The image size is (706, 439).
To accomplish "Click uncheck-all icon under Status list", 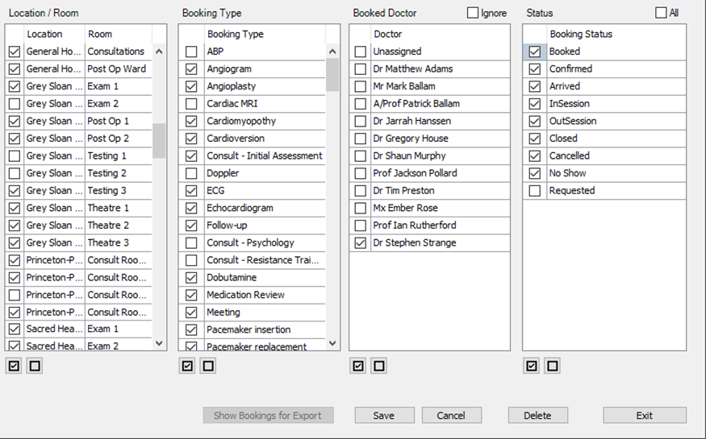I will (552, 366).
